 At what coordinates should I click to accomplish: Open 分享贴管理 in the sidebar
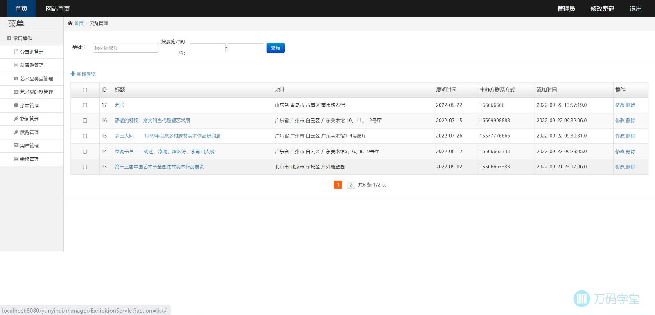click(x=32, y=52)
